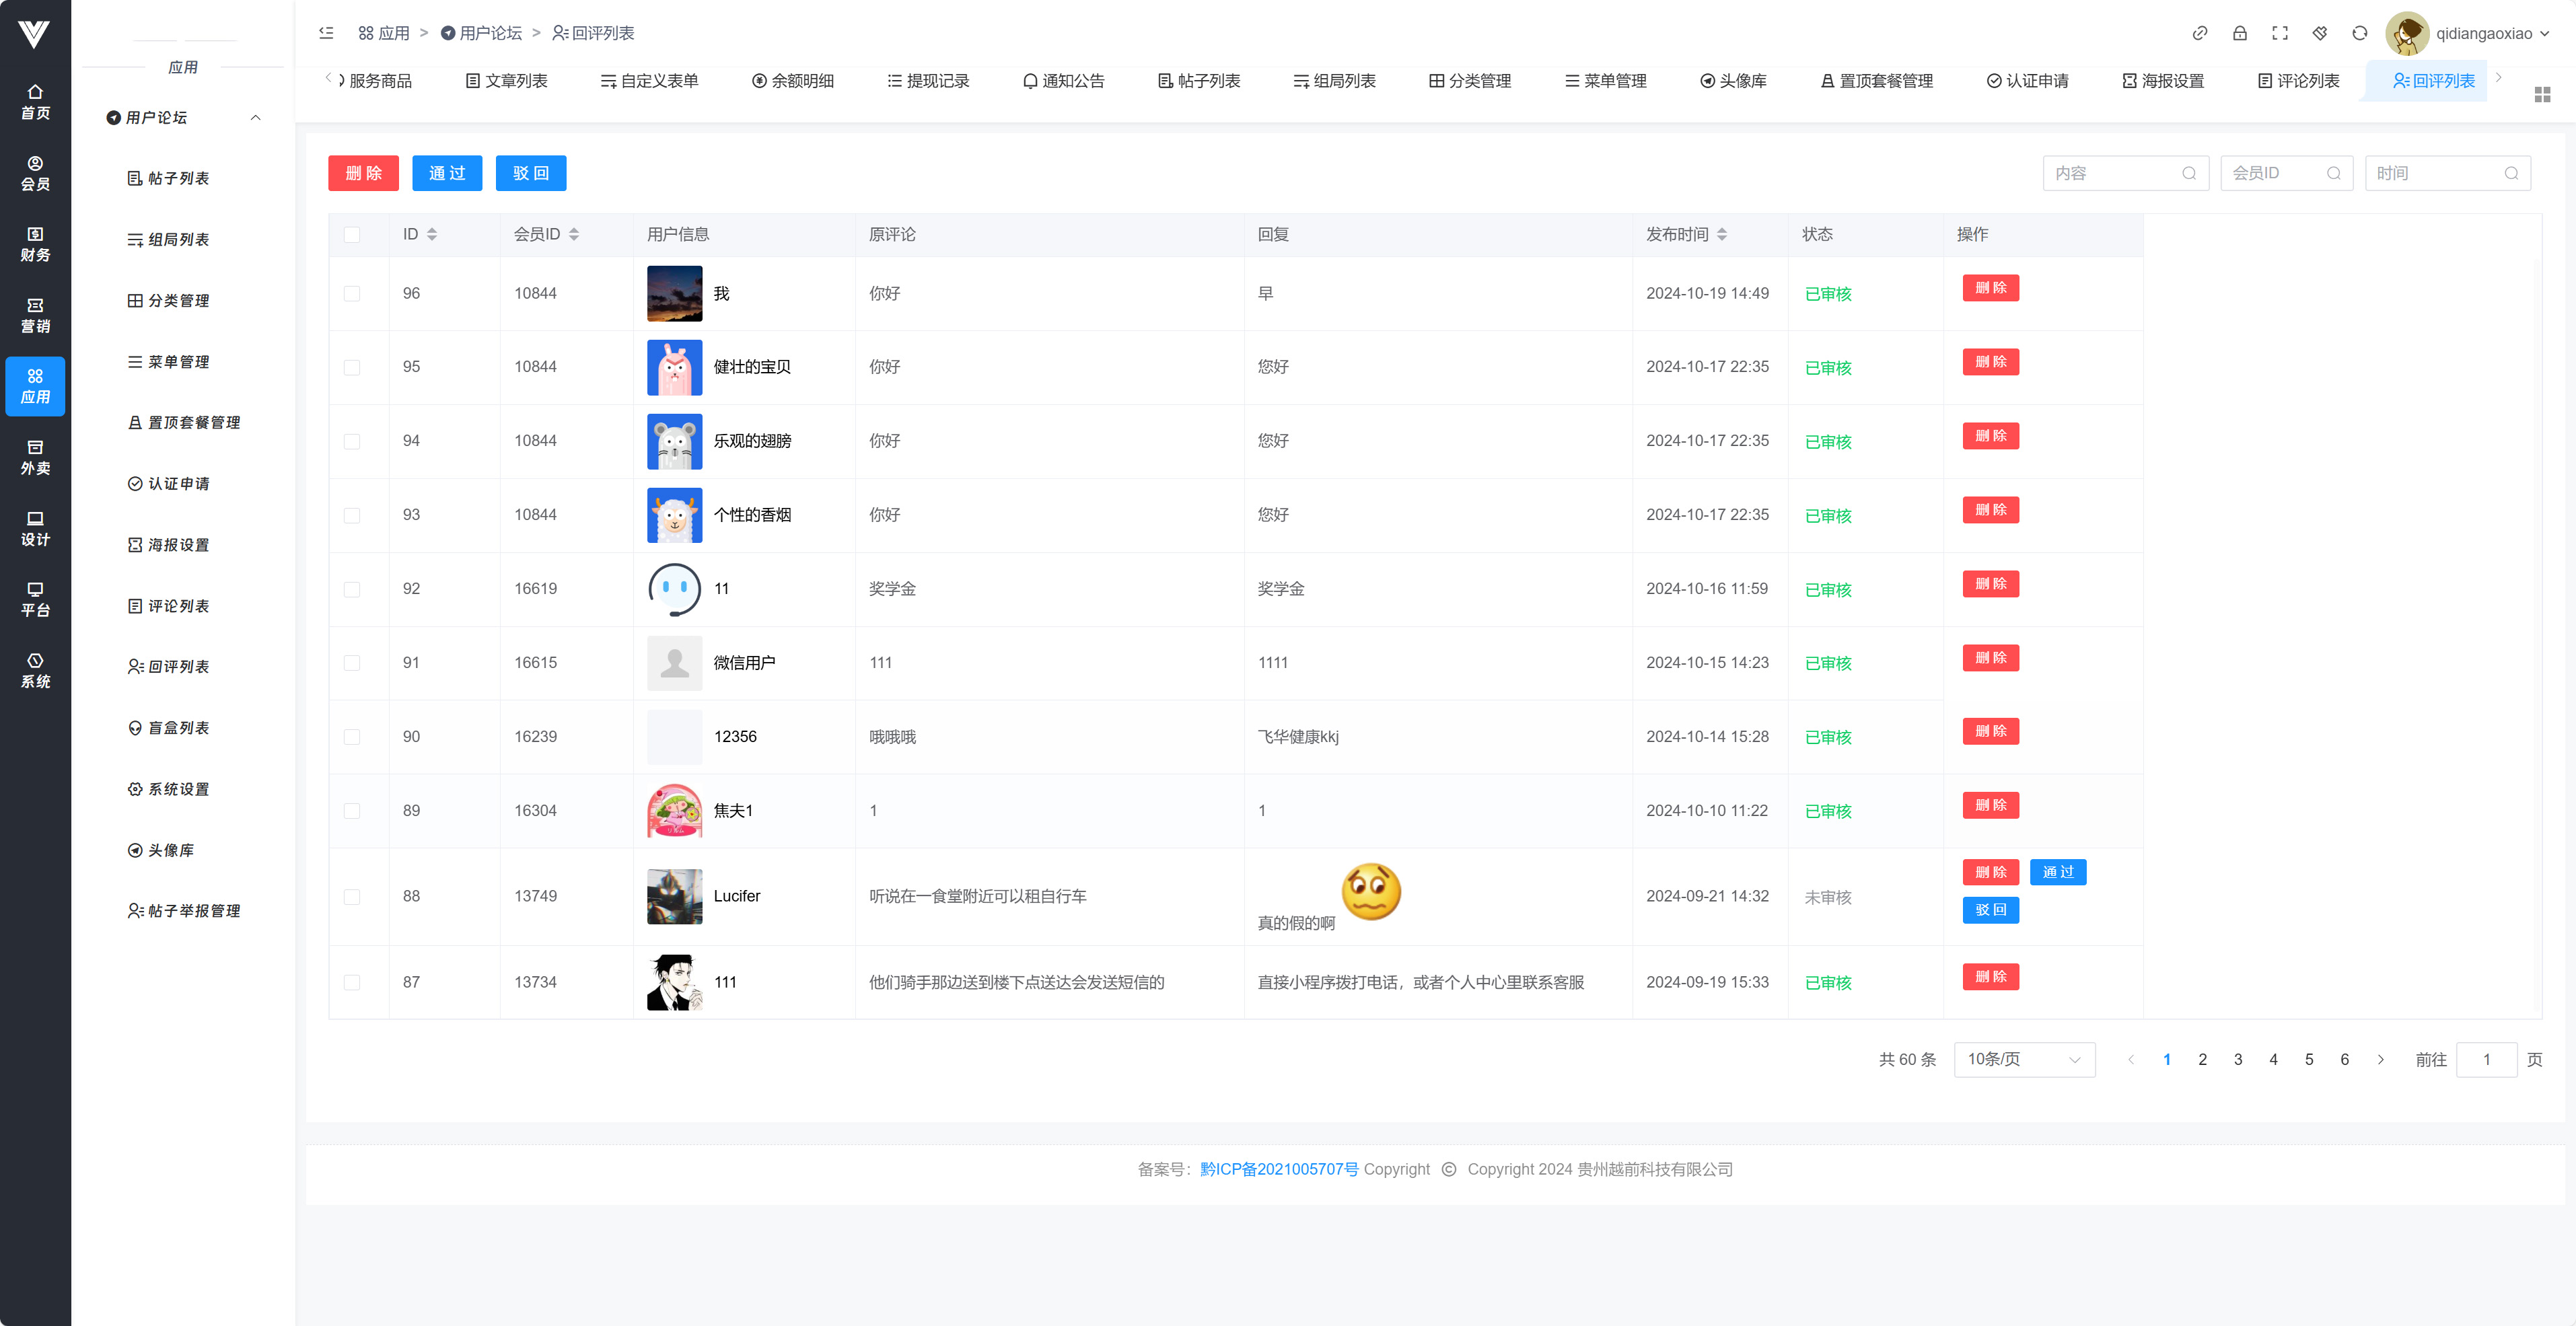Switch to the 评论列表 tab
Image resolution: width=2576 pixels, height=1326 pixels.
pyautogui.click(x=2298, y=81)
